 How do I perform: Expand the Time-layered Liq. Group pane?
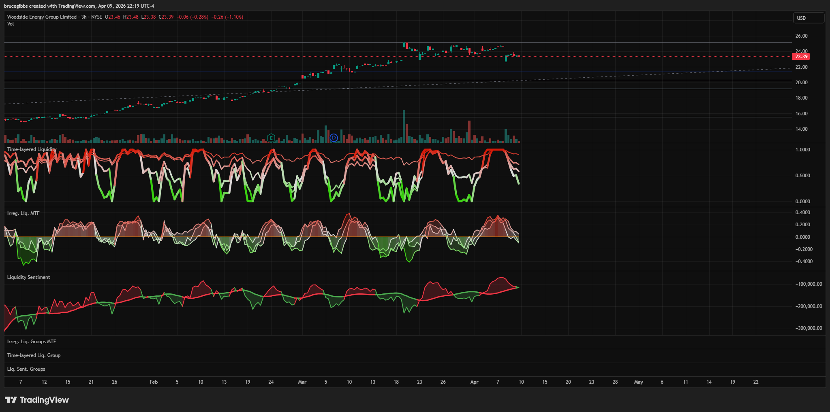[x=34, y=355]
